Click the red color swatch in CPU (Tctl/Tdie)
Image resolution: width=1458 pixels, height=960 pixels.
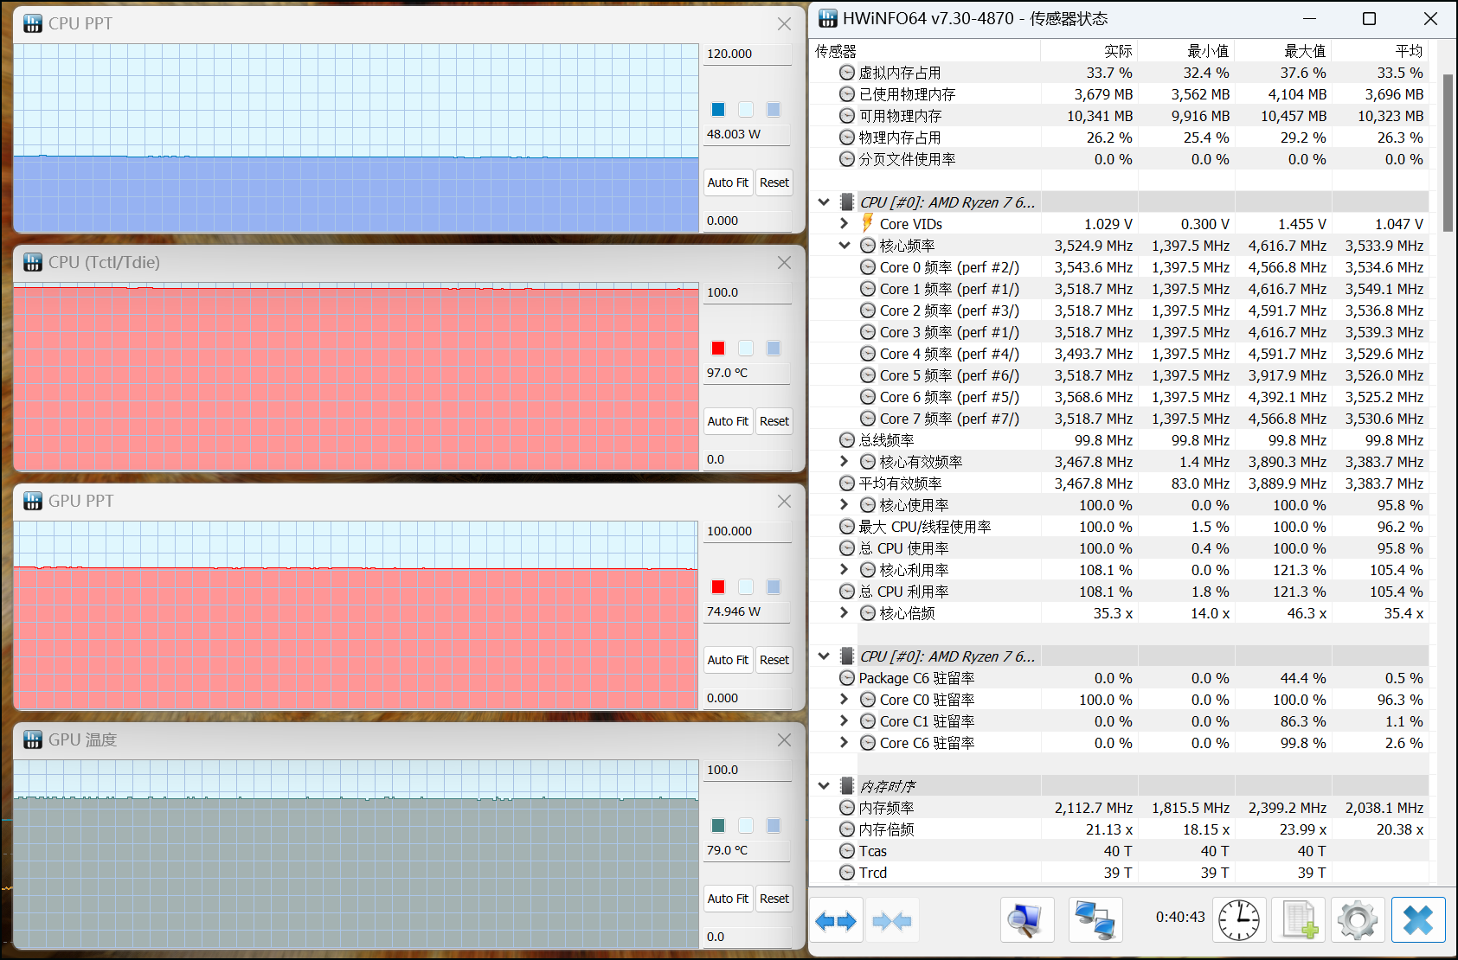click(718, 349)
